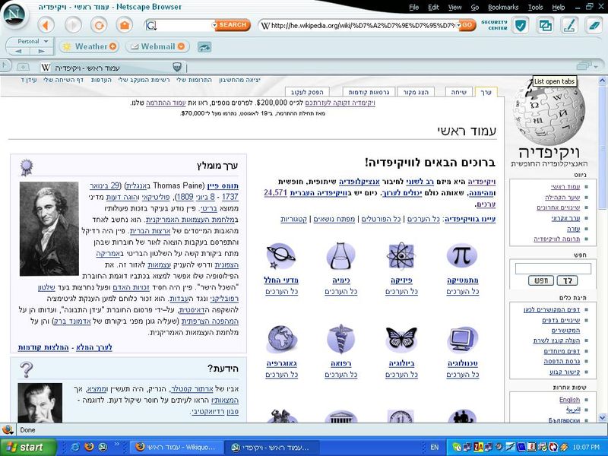Go back with the orange Back arrow
This screenshot has height=456, width=608.
[x=46, y=26]
